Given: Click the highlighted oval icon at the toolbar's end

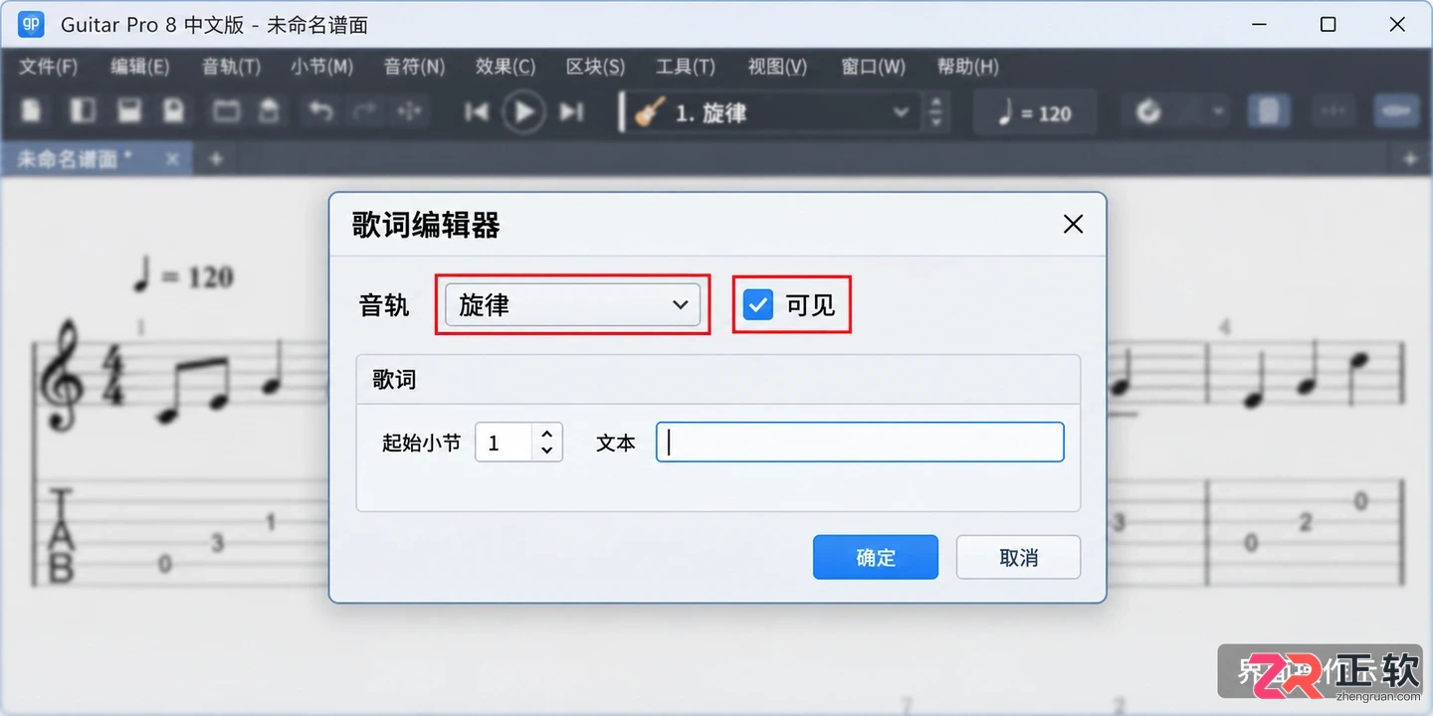Looking at the screenshot, I should [x=1396, y=111].
